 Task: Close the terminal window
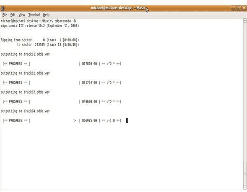click(244, 8)
